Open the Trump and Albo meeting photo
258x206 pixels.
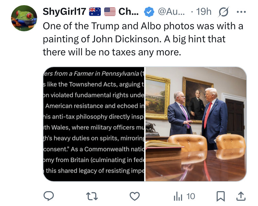(x=196, y=124)
